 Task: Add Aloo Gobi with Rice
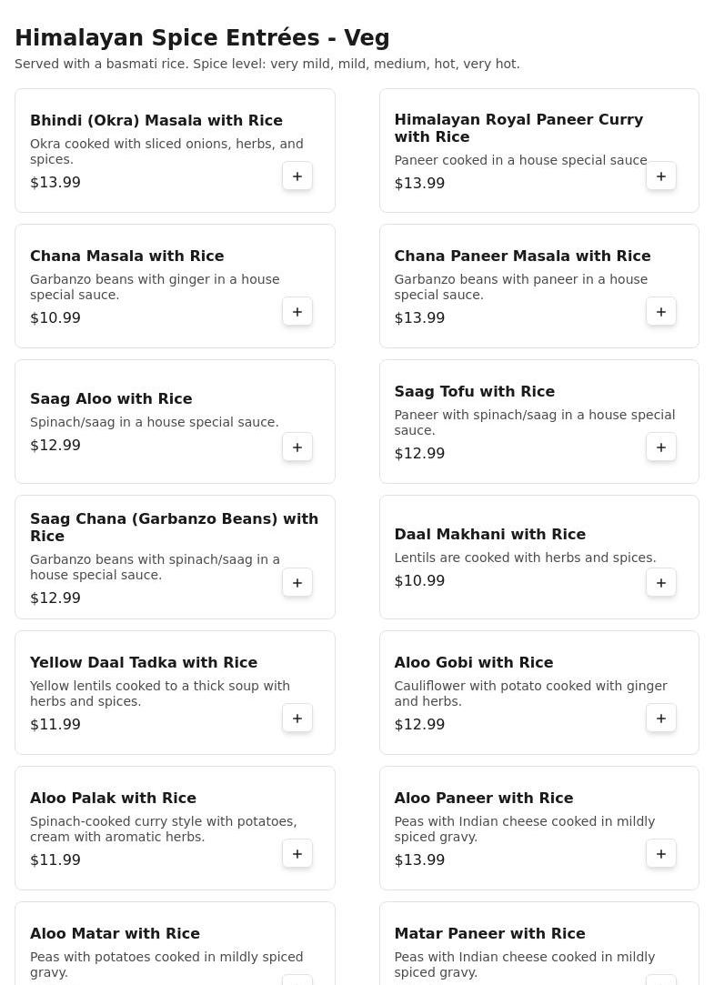pos(661,719)
